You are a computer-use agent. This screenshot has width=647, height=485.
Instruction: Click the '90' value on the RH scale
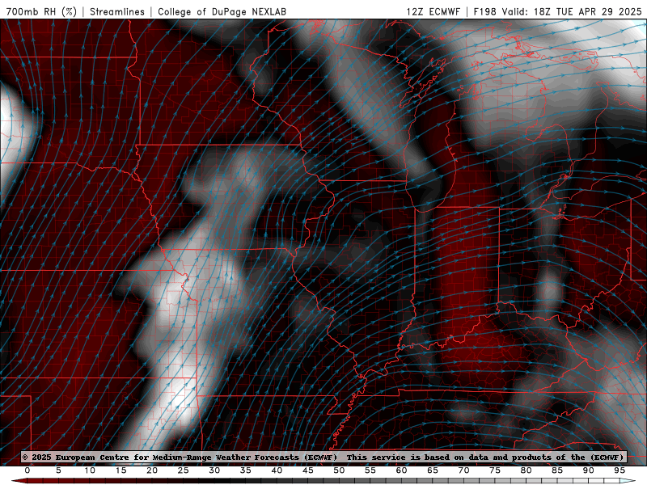click(x=589, y=470)
